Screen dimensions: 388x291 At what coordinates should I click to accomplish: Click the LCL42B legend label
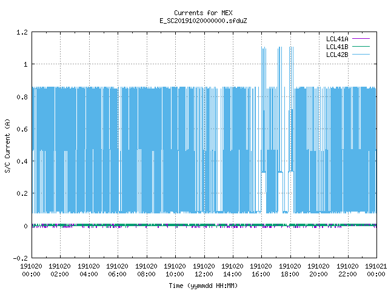point(337,55)
